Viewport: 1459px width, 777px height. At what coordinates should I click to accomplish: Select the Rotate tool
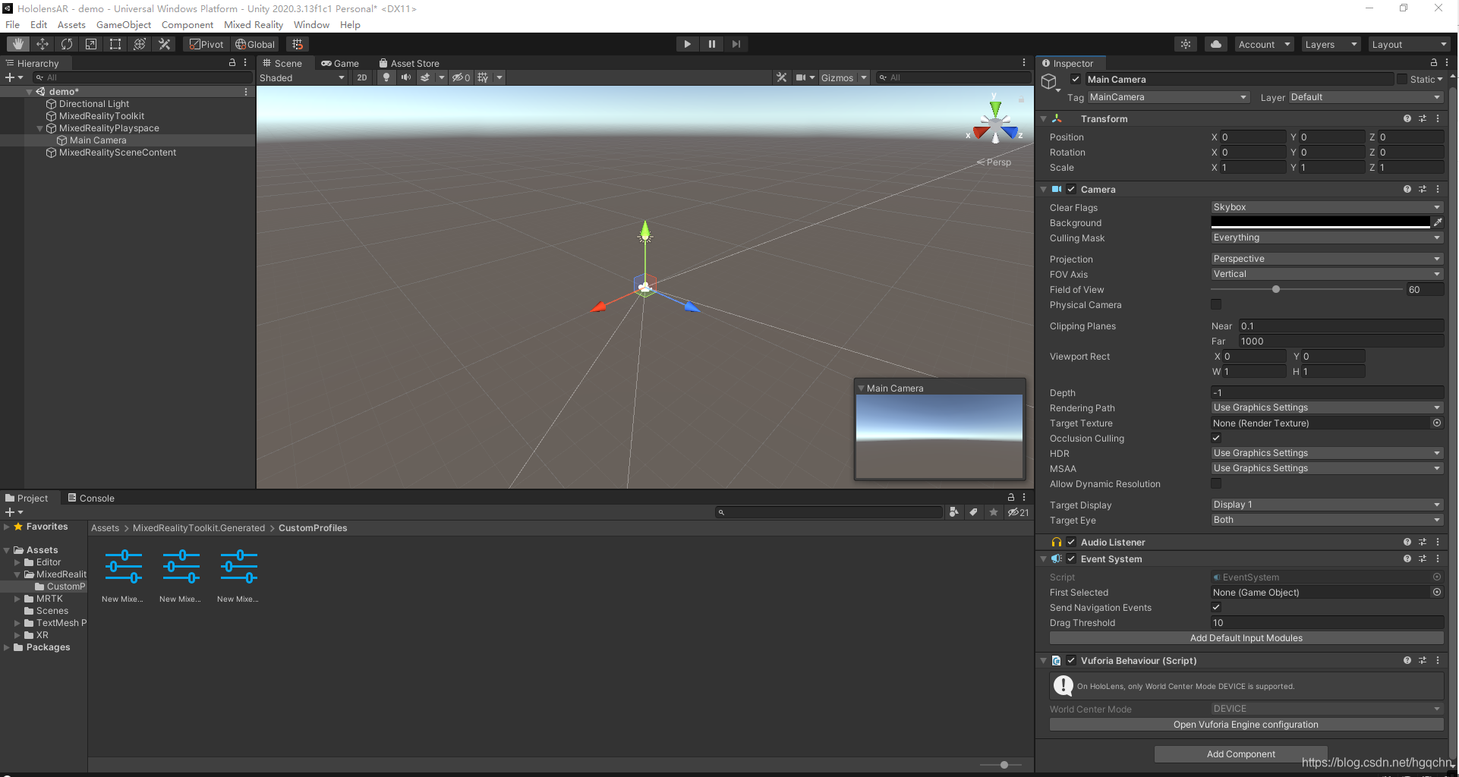tap(67, 43)
